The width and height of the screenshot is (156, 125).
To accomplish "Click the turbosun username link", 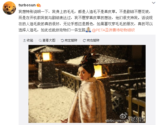I will pos(27,5).
